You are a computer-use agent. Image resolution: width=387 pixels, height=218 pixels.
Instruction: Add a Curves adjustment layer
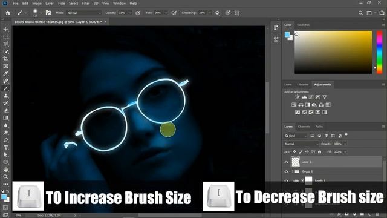pos(311,97)
